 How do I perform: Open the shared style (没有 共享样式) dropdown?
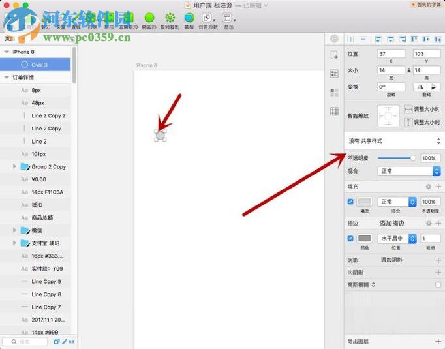click(394, 141)
